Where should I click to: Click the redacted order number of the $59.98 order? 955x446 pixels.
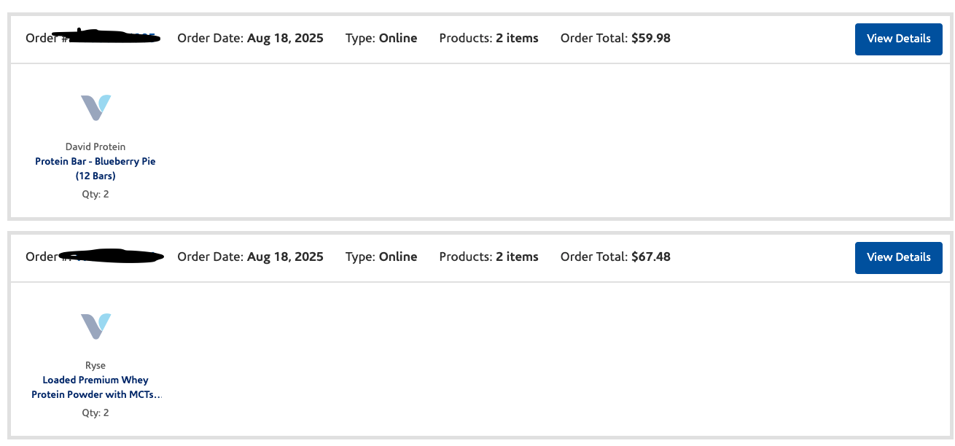(x=109, y=36)
